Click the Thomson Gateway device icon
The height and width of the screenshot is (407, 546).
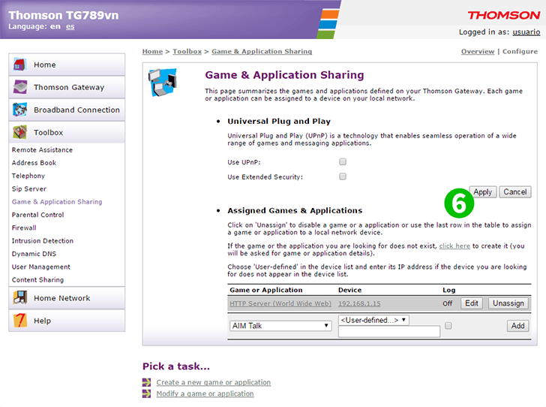[19, 87]
